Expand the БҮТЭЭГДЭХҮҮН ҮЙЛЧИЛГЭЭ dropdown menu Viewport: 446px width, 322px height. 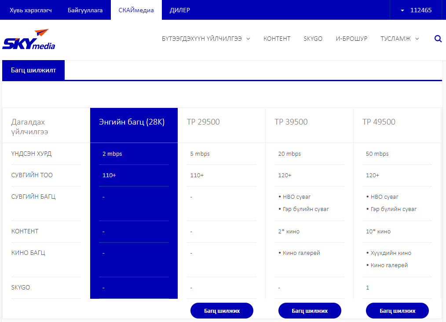coord(206,39)
